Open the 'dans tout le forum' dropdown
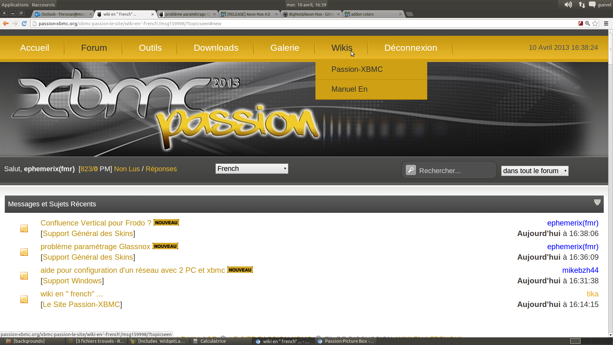 click(535, 171)
